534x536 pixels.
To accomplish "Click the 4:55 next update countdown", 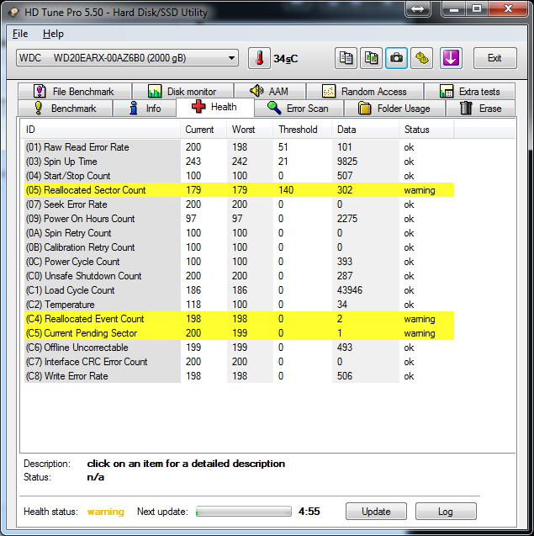I will coord(309,512).
